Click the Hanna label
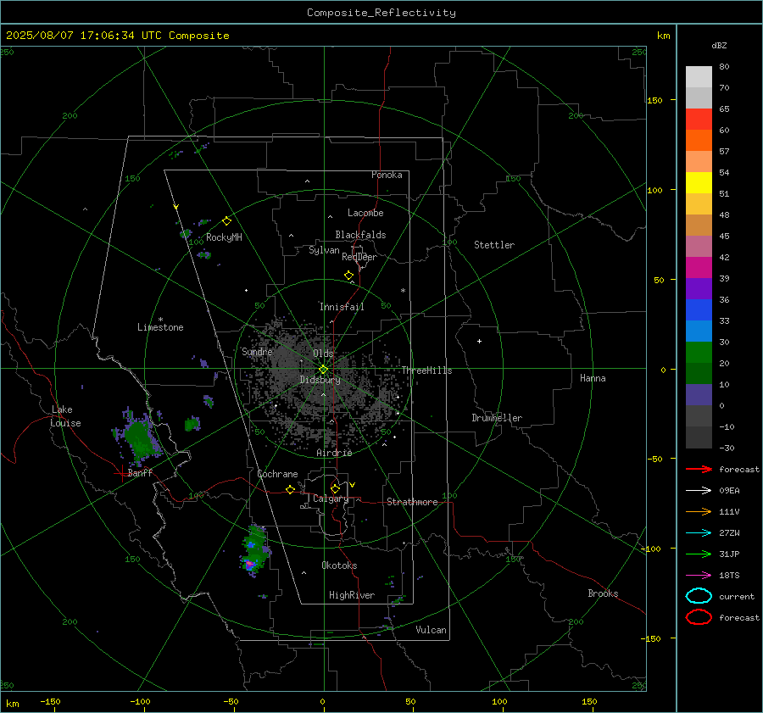The image size is (763, 713). (593, 378)
